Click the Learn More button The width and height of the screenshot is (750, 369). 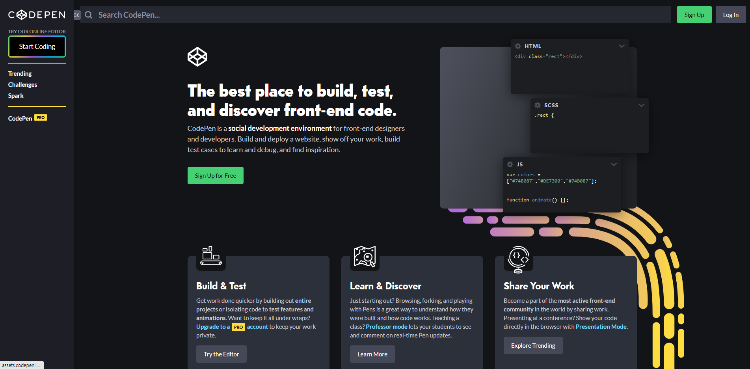(x=372, y=354)
